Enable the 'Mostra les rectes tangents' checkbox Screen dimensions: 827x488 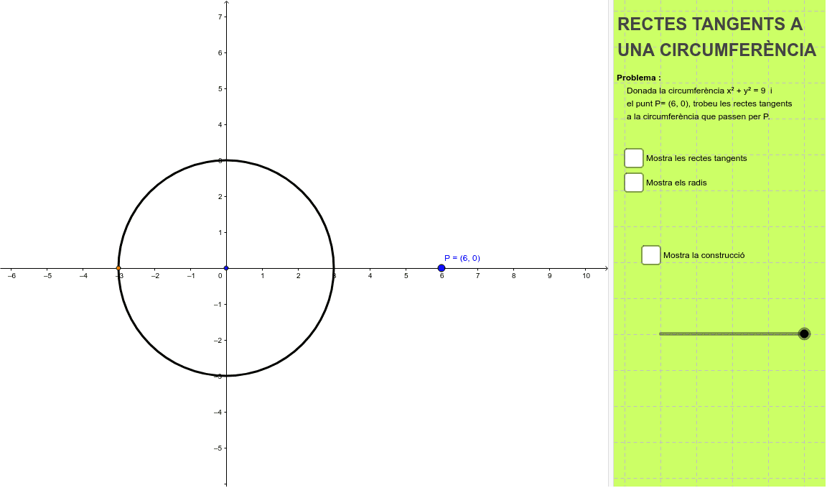[633, 158]
